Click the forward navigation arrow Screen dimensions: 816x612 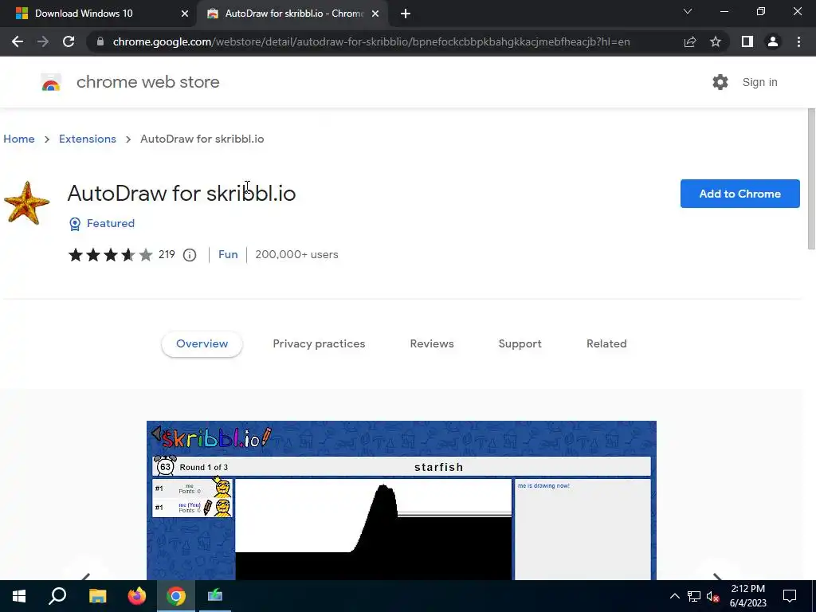pyautogui.click(x=43, y=41)
